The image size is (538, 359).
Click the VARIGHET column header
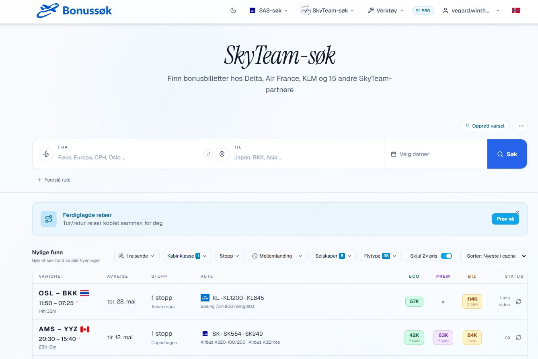51,276
